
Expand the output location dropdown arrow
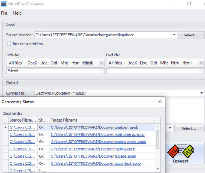[170, 128]
